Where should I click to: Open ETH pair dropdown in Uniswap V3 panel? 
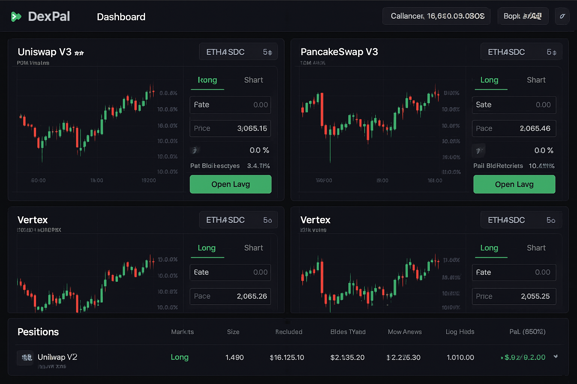tap(238, 52)
